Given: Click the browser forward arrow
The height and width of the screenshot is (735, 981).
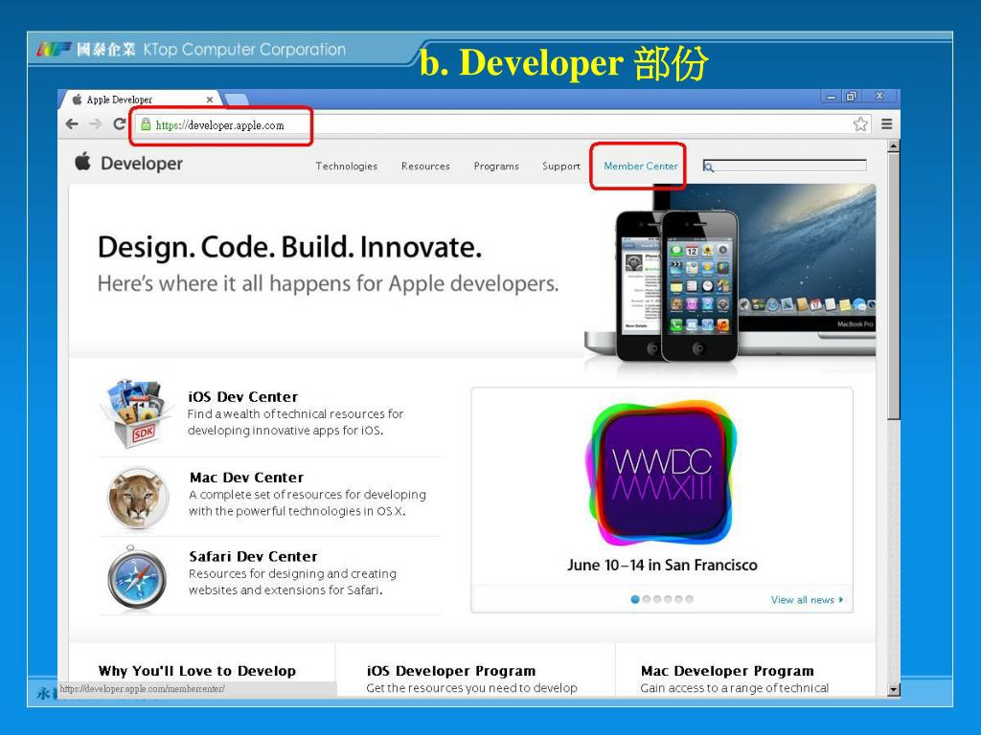Looking at the screenshot, I should click(96, 123).
